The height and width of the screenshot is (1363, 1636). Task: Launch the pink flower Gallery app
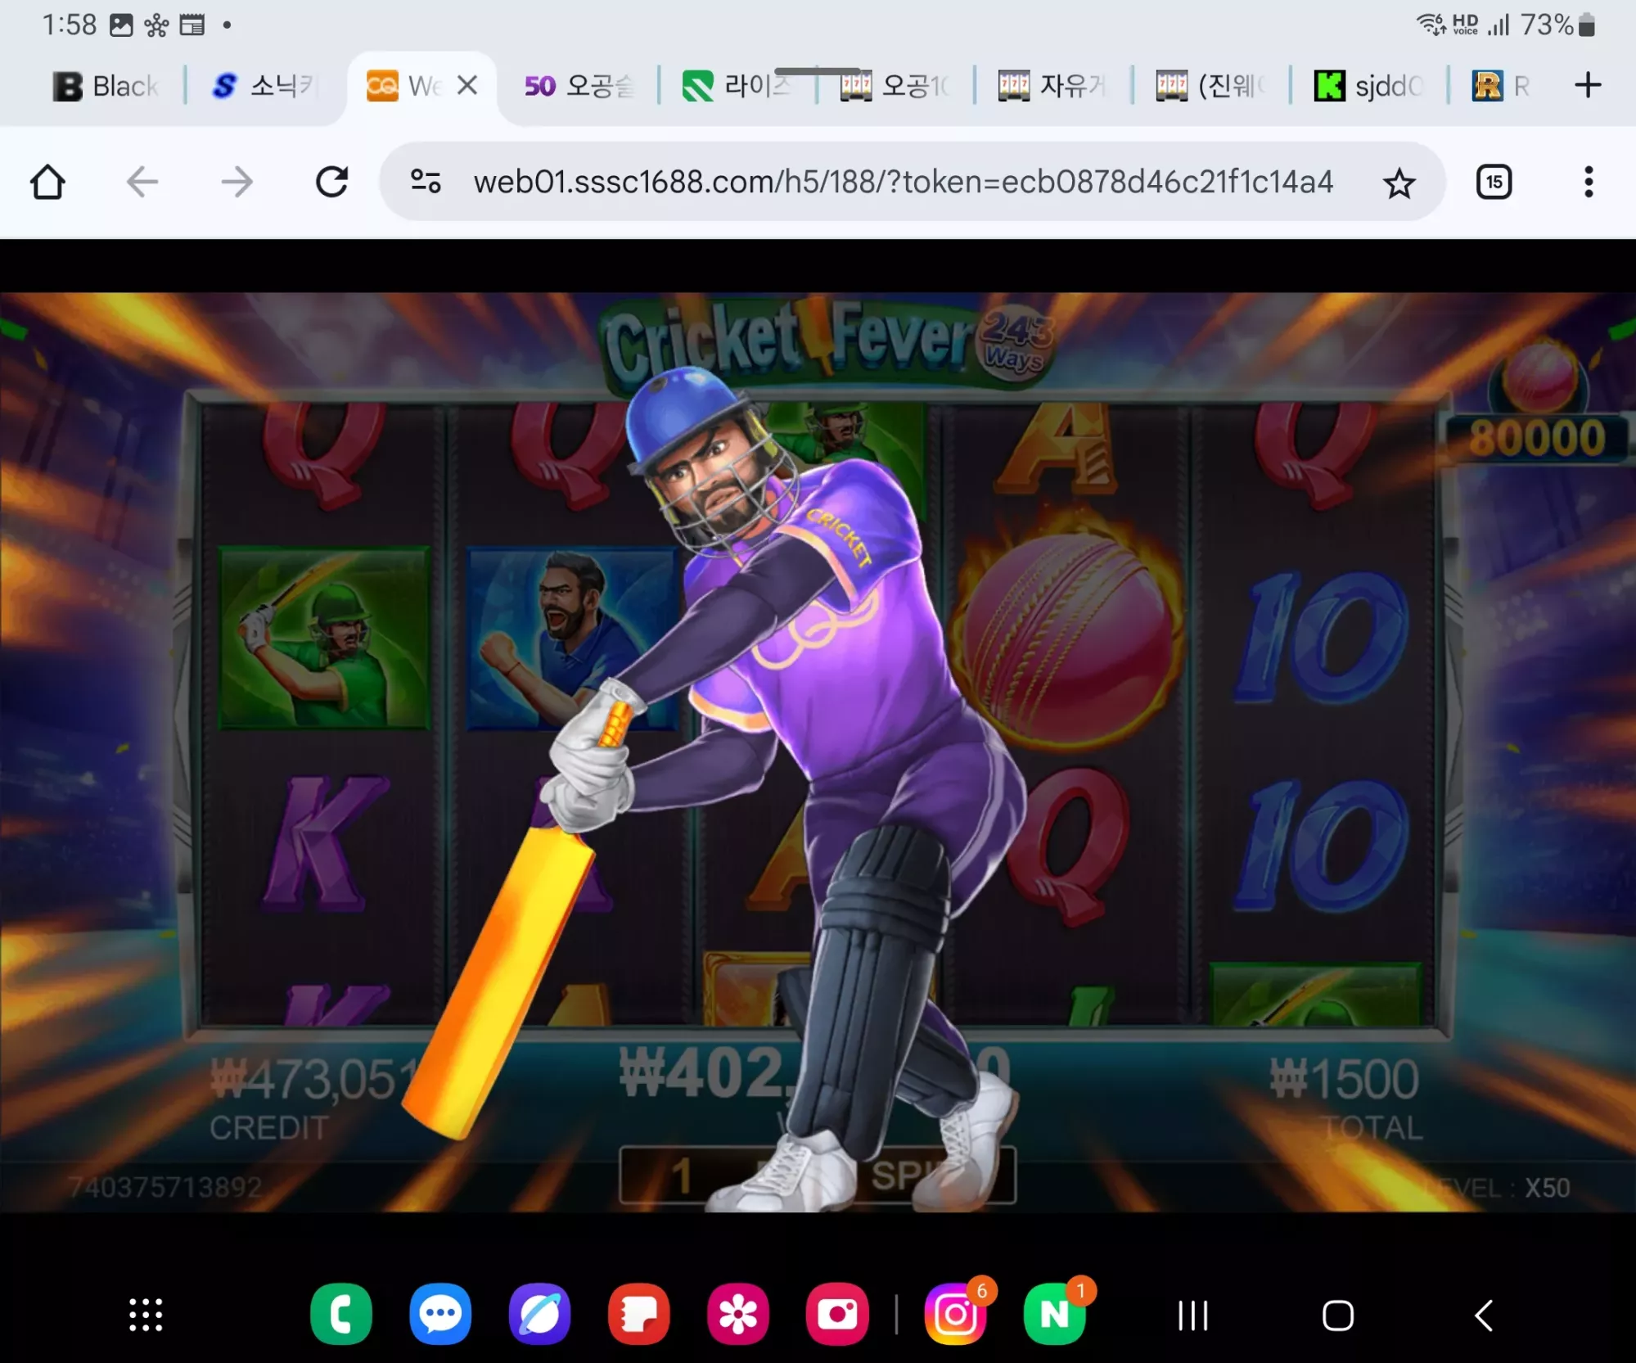tap(738, 1315)
